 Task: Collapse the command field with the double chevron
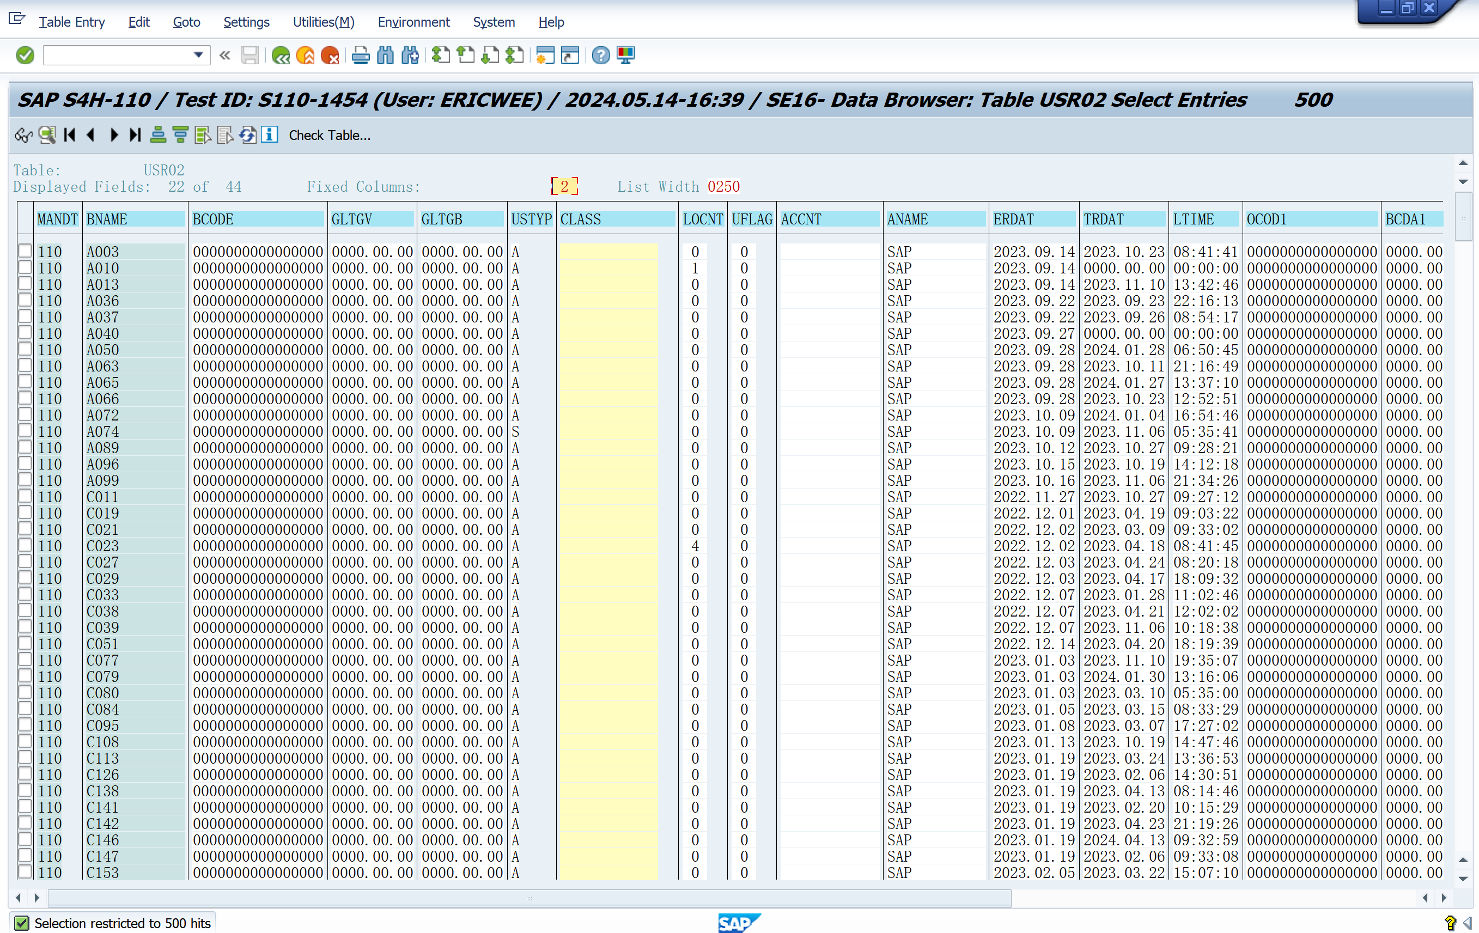225,56
